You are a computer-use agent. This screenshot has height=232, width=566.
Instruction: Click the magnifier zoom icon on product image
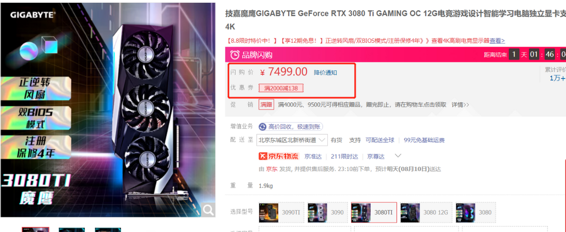coord(208,210)
